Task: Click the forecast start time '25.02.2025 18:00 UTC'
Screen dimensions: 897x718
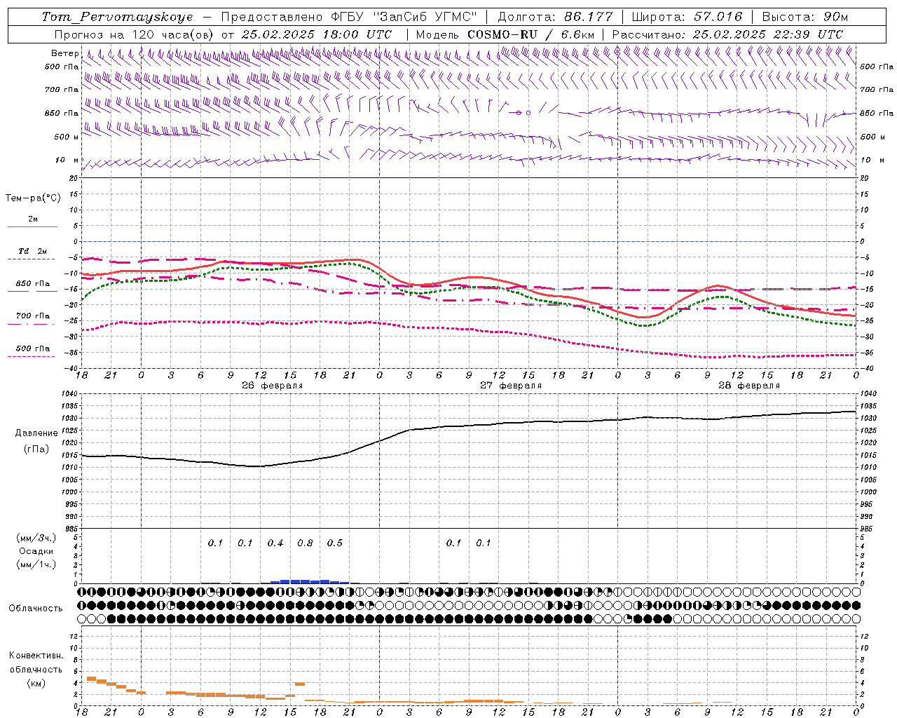Action: pos(317,34)
